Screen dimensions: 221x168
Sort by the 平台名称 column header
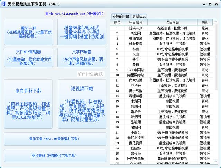coord(136,22)
